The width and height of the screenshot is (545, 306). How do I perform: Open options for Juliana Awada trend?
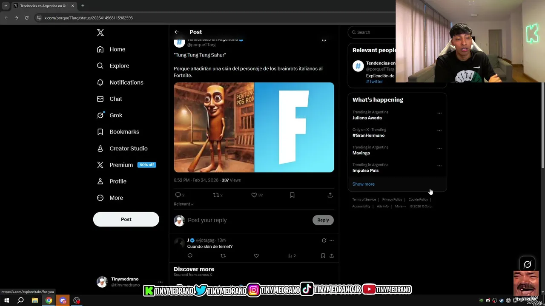pos(439,113)
